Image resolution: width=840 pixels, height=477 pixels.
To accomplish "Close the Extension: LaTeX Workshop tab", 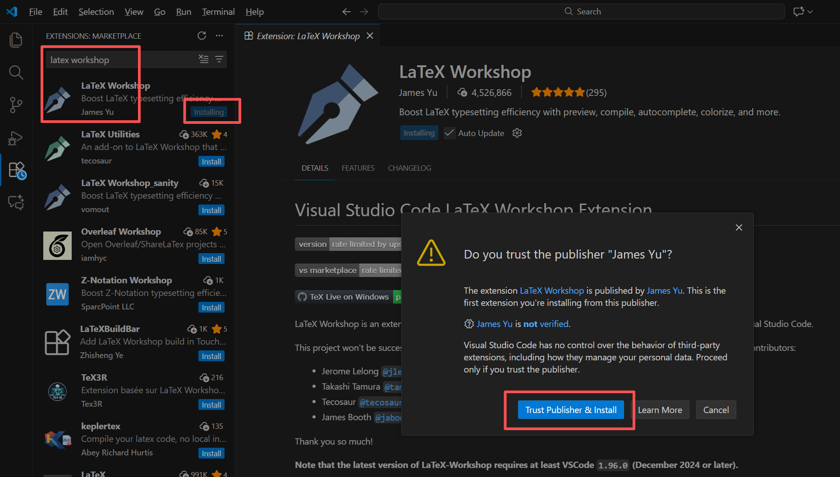I will coord(370,36).
